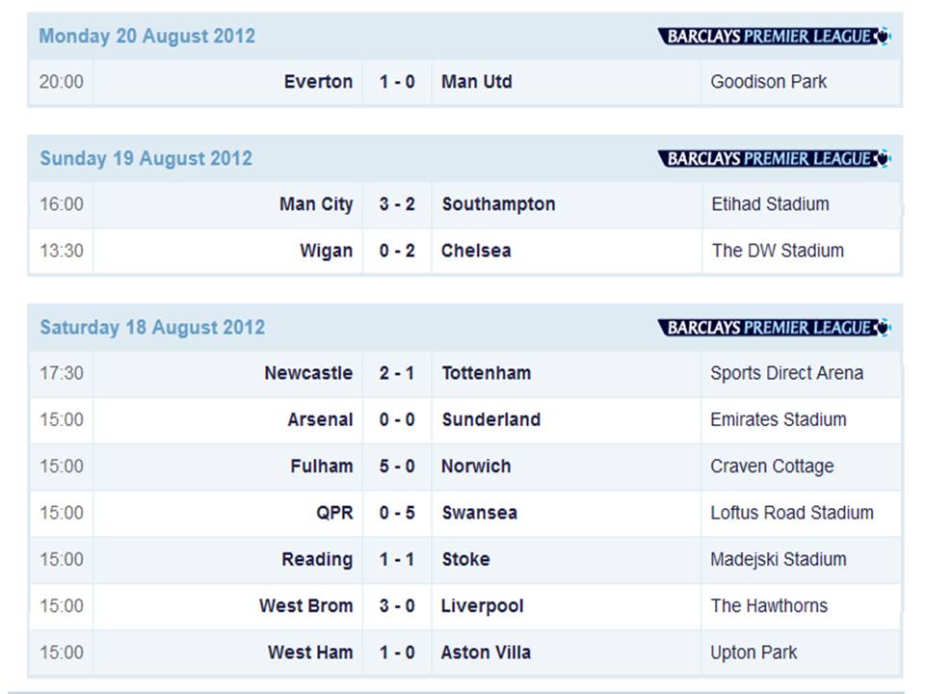This screenshot has height=694, width=925.
Task: Open Liverpool team page
Action: [482, 606]
